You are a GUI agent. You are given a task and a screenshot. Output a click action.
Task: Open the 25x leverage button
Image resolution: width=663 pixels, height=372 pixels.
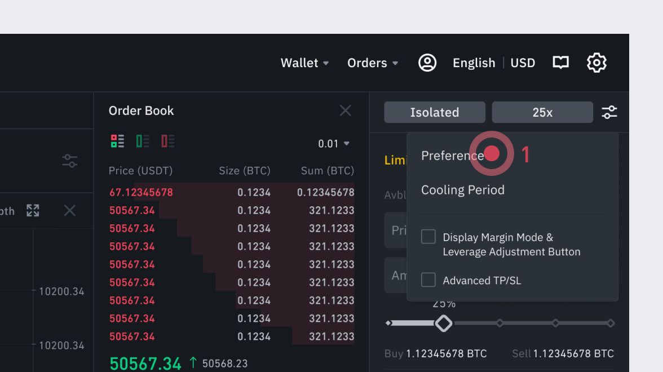pos(542,112)
